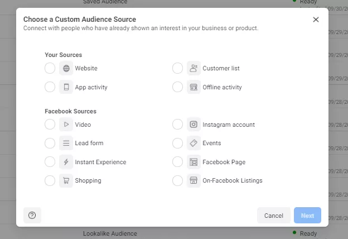Click the App activity label text
The width and height of the screenshot is (348, 239).
(x=91, y=87)
